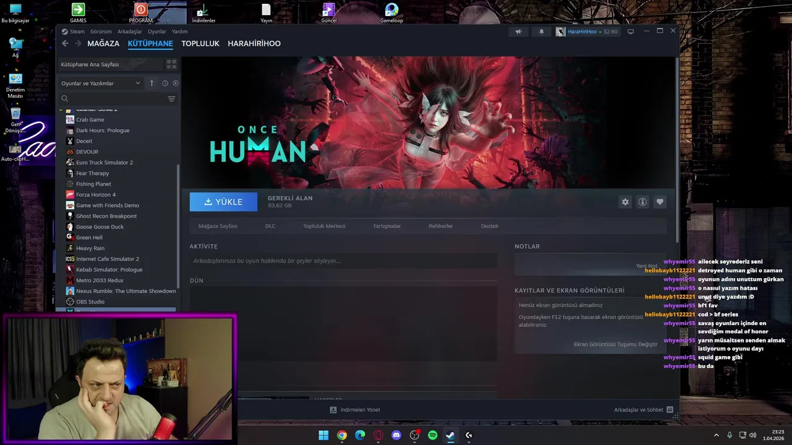Image resolution: width=792 pixels, height=445 pixels.
Task: Open Destek link
Action: (x=489, y=226)
